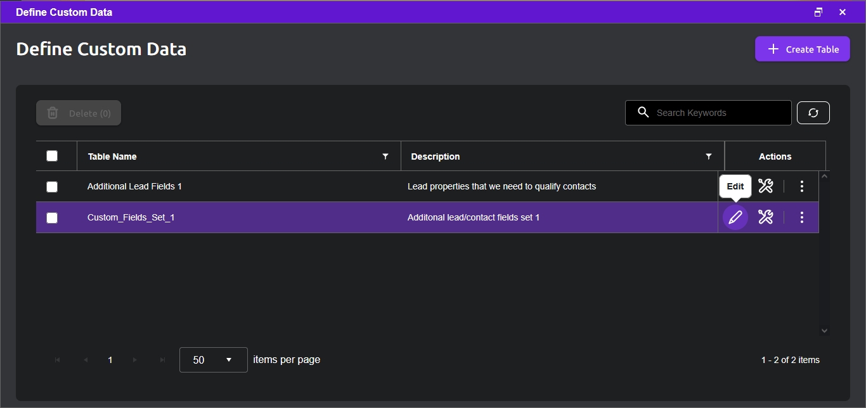The height and width of the screenshot is (408, 866).
Task: Open tools icon for Custom_Fields_Set_1 row
Action: 765,217
